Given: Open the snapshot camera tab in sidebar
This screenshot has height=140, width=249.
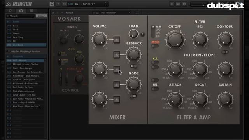Looking at the screenshot, I should pyautogui.click(x=21, y=10).
